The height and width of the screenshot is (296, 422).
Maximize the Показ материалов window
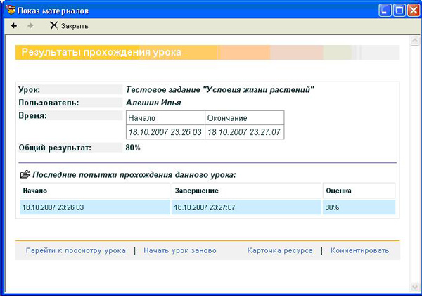(399, 11)
